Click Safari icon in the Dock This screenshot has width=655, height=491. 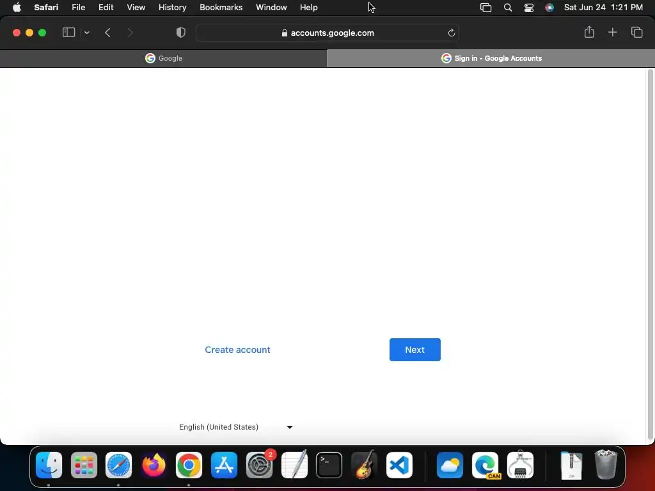click(118, 465)
